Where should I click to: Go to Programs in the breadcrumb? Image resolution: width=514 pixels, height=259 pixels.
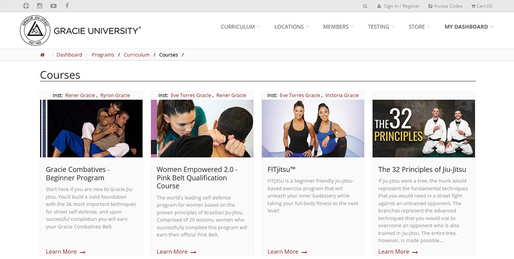click(x=103, y=55)
